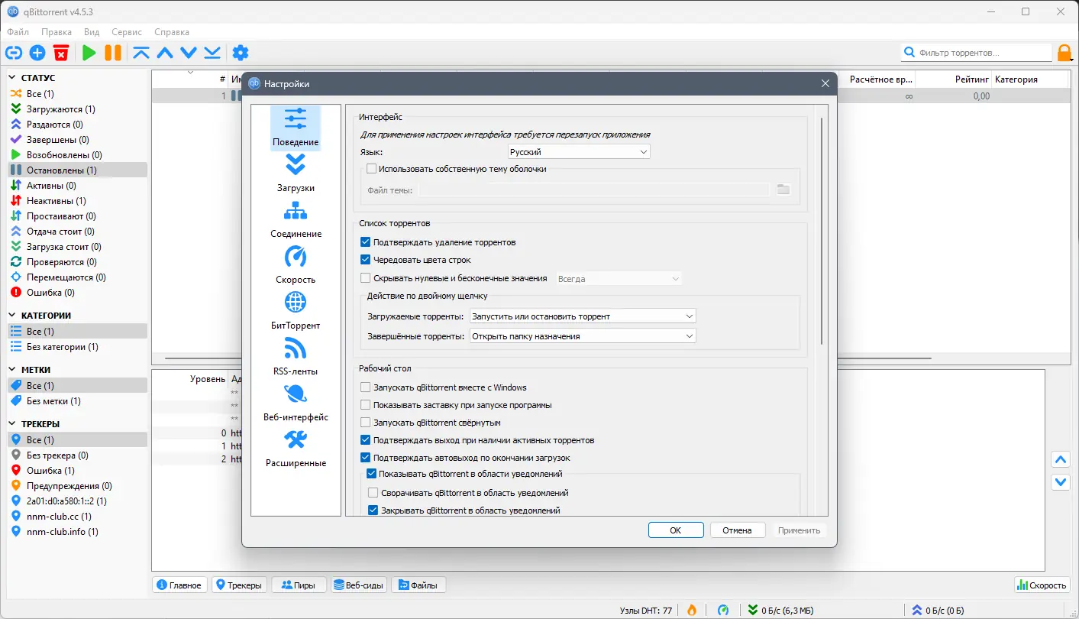1079x619 pixels.
Task: Click Отмена in the settings dialog
Action: [x=738, y=530]
